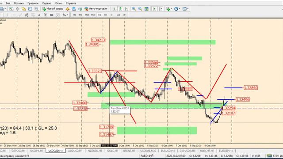The image size is (283, 159).
Task: Switch to the EURUSD,H4 chart tab
Action: pos(168,151)
